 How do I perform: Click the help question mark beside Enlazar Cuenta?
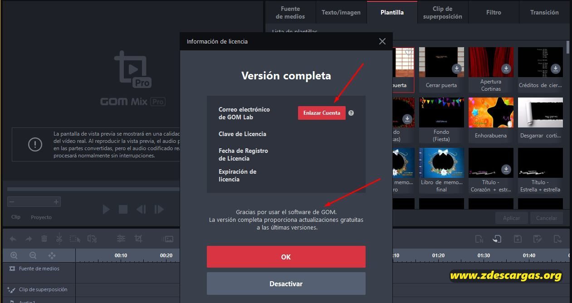pos(351,113)
